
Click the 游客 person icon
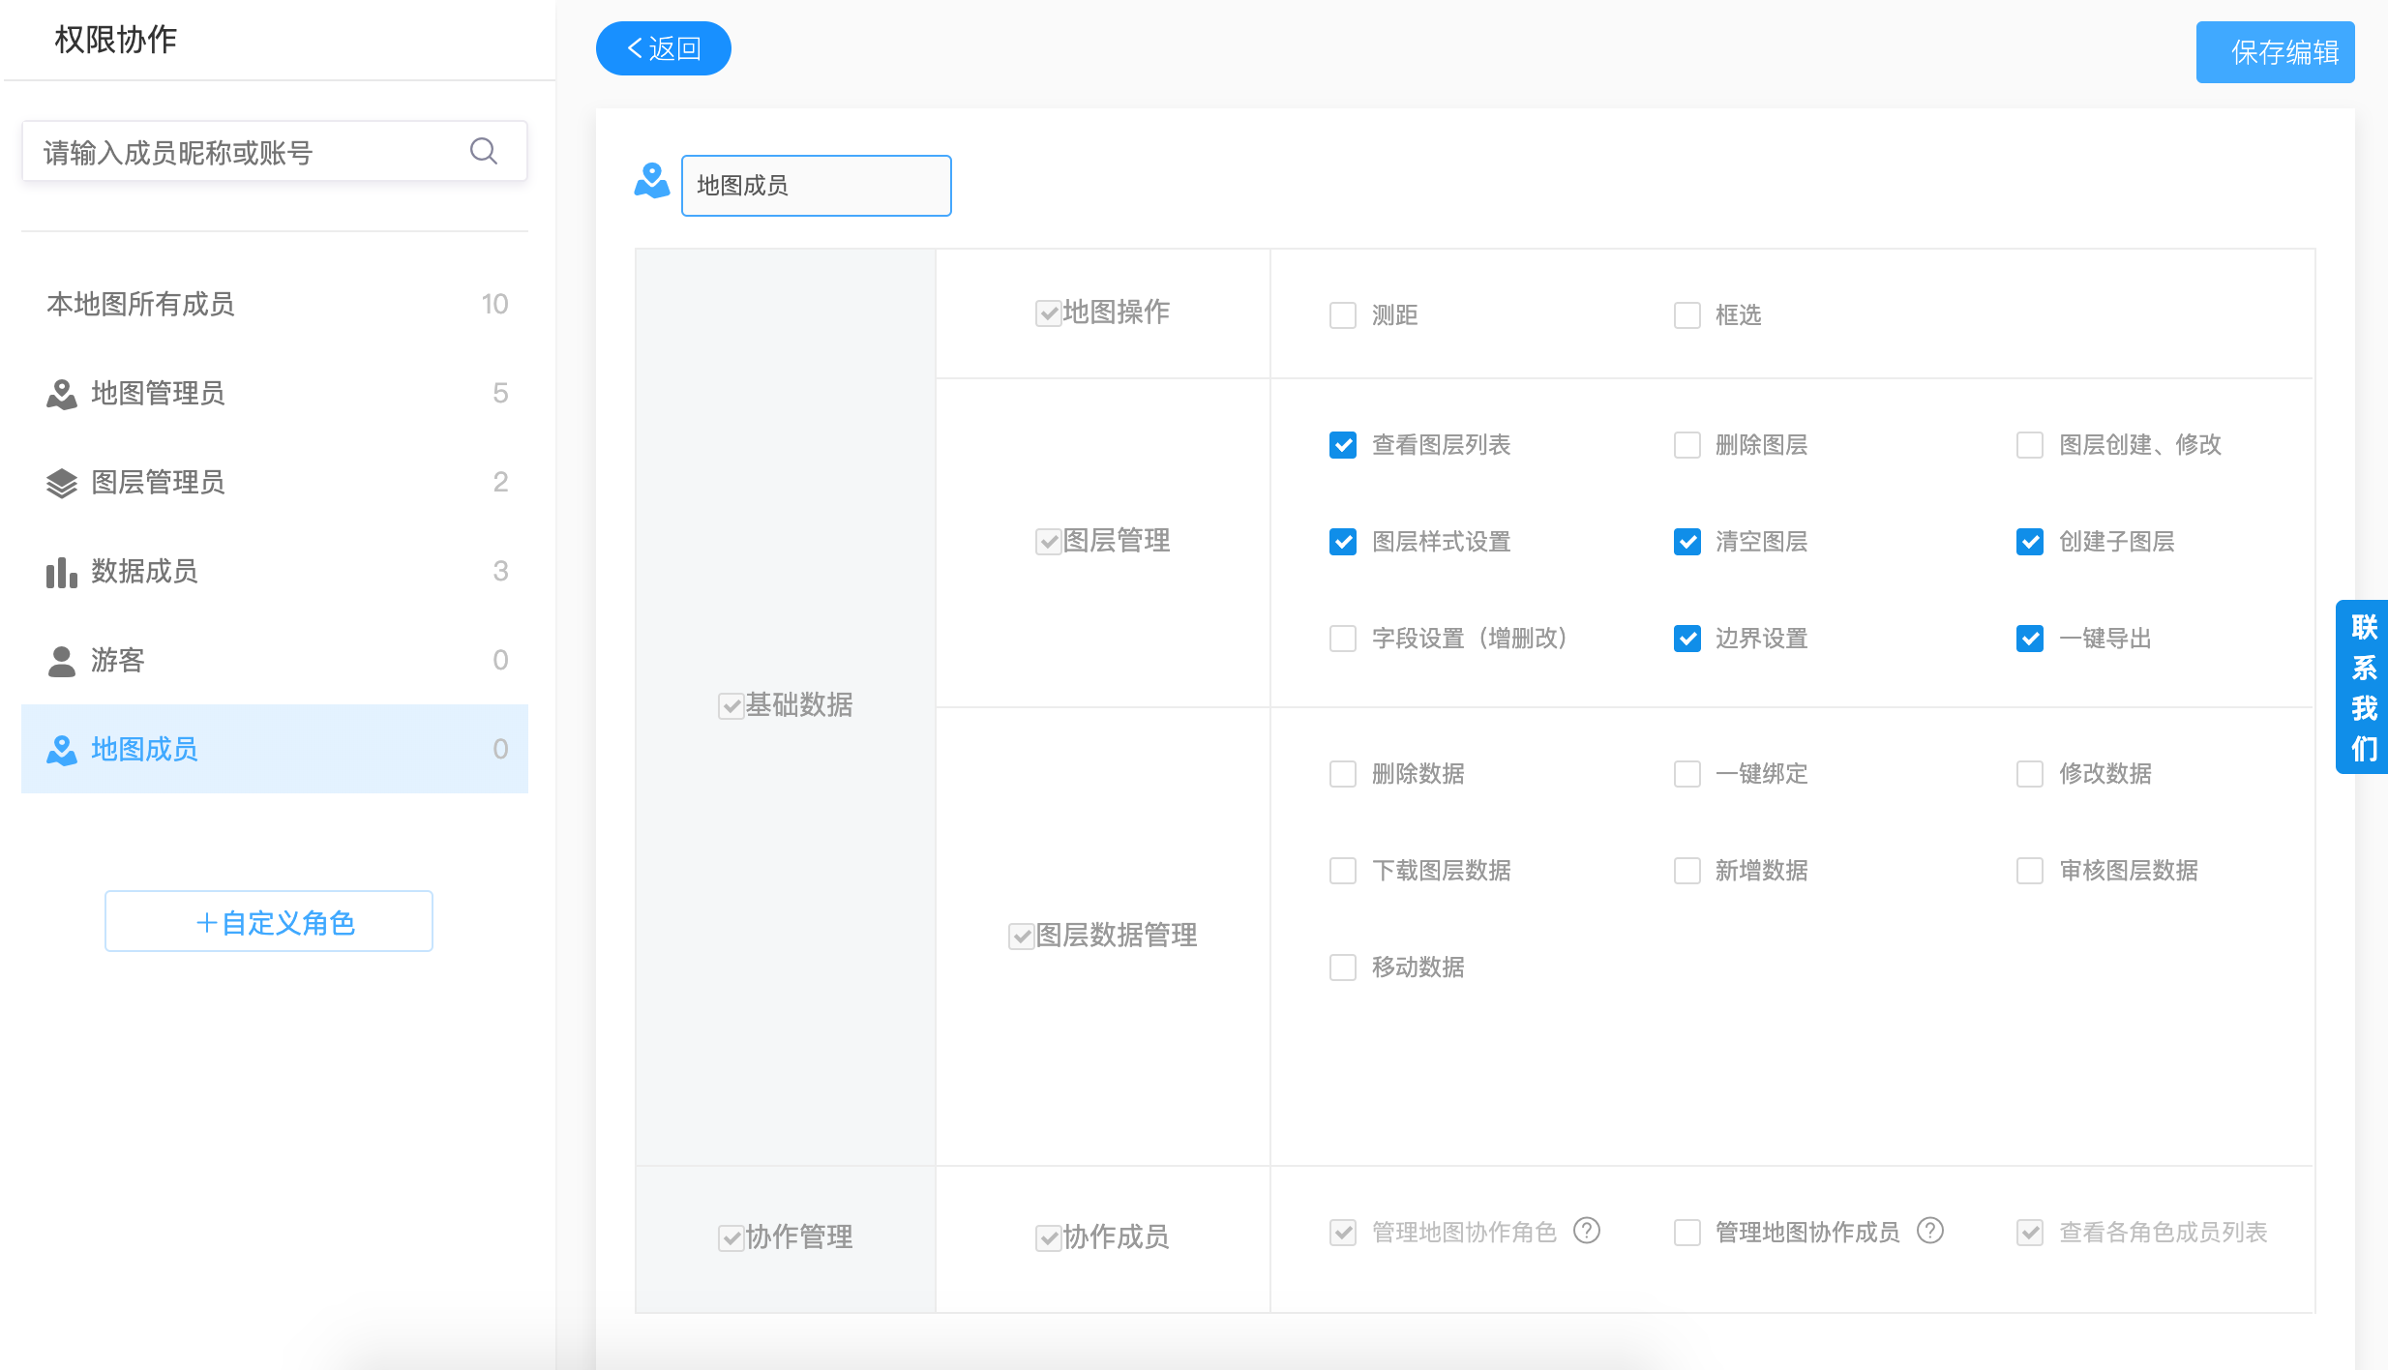pos(62,661)
